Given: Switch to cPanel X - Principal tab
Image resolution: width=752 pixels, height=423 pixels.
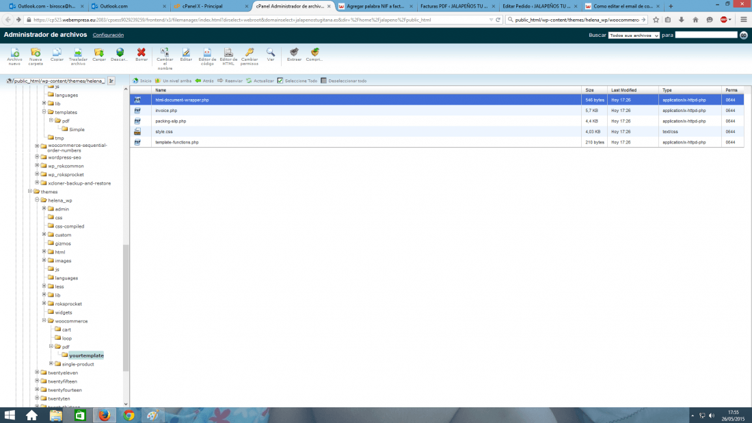Looking at the screenshot, I should pos(211,6).
